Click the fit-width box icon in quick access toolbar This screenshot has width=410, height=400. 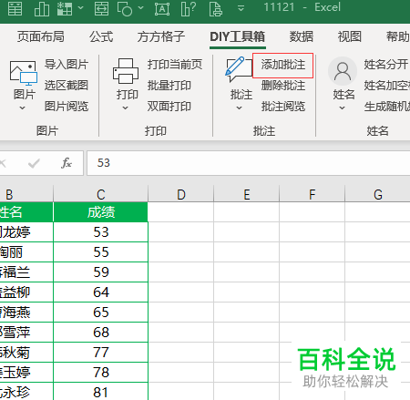101,8
